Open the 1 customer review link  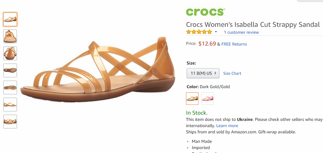pyautogui.click(x=241, y=32)
